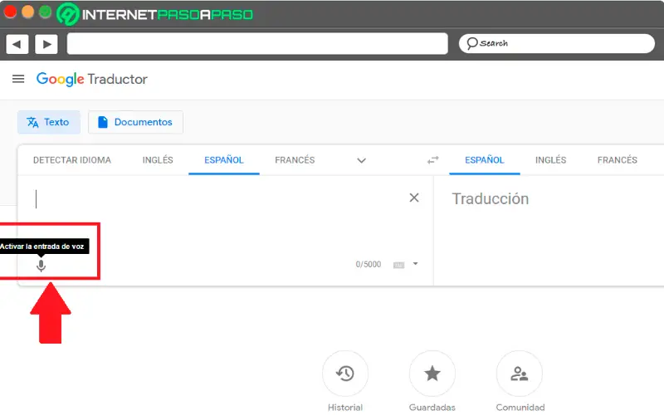Click the Google Traductor logo
664x415 pixels.
tap(92, 79)
